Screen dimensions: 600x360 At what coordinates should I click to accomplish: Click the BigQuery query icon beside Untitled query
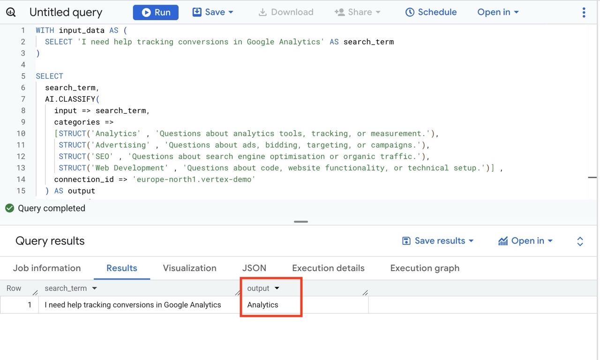(11, 13)
